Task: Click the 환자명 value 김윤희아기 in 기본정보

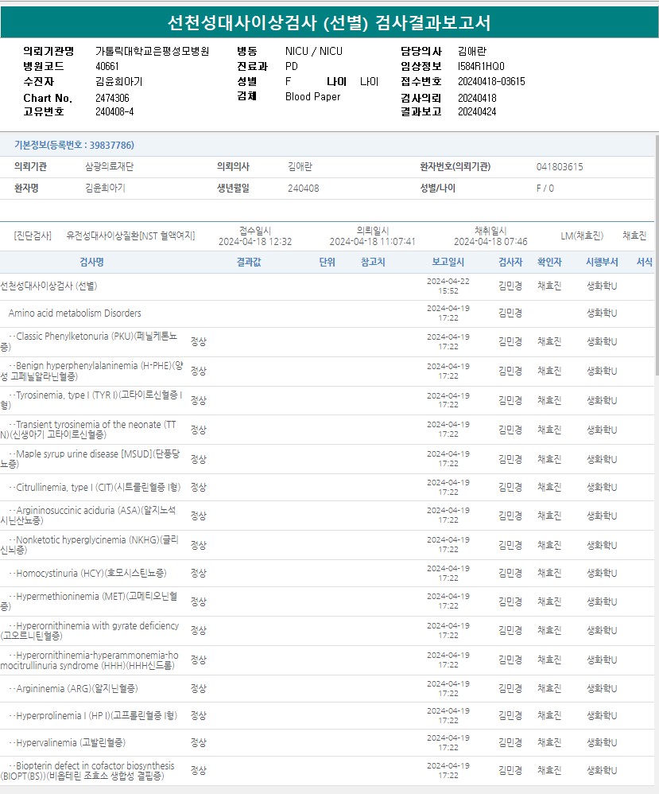Action: point(105,189)
